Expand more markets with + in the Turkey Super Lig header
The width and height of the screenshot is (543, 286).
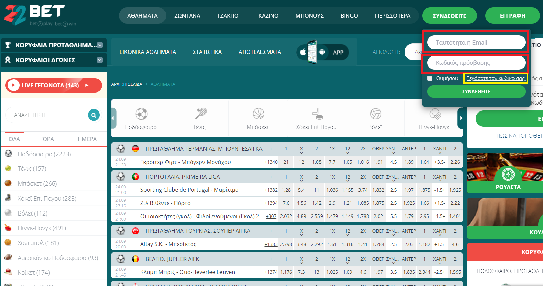pos(271,231)
